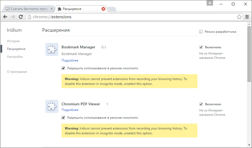252x148 pixels.
Task: Click the Bookmark Manager version 0.1
Action: pos(104,47)
